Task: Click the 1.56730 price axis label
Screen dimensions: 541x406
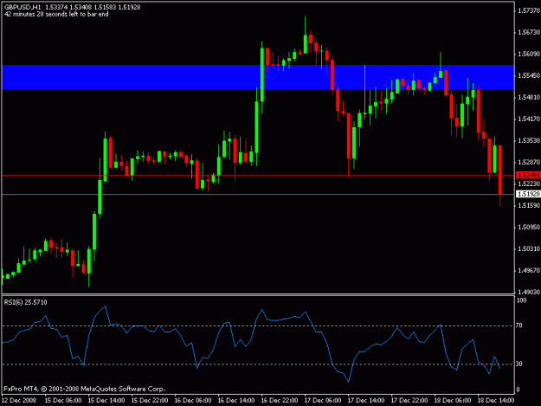Action: 529,32
